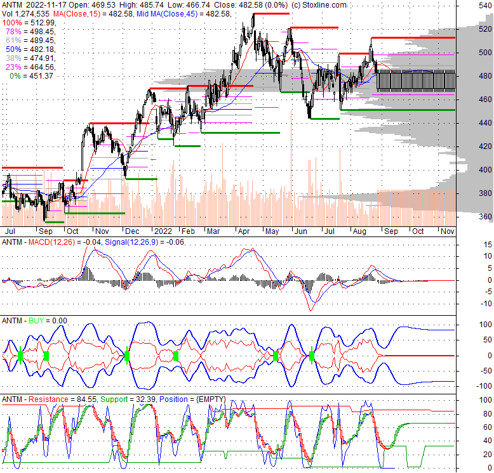Viewport: 494px width, 473px height.
Task: Select the date 2022-11-17 in the header
Action: point(46,5)
